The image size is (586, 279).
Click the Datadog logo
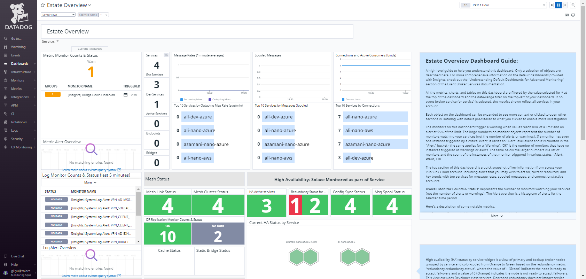(x=19, y=16)
